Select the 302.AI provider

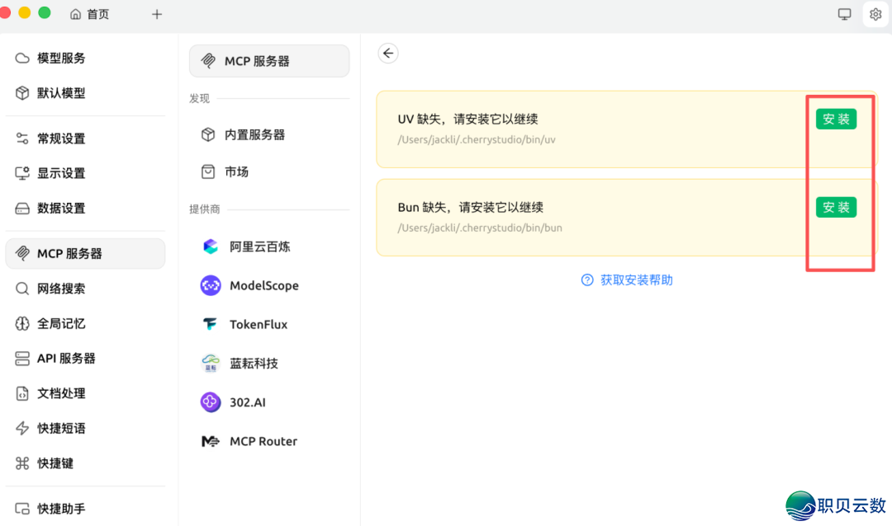[247, 402]
